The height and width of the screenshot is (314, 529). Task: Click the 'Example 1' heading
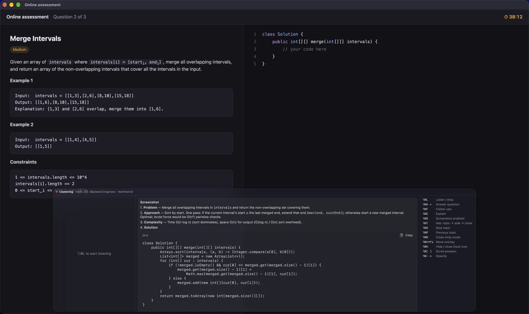click(x=21, y=81)
